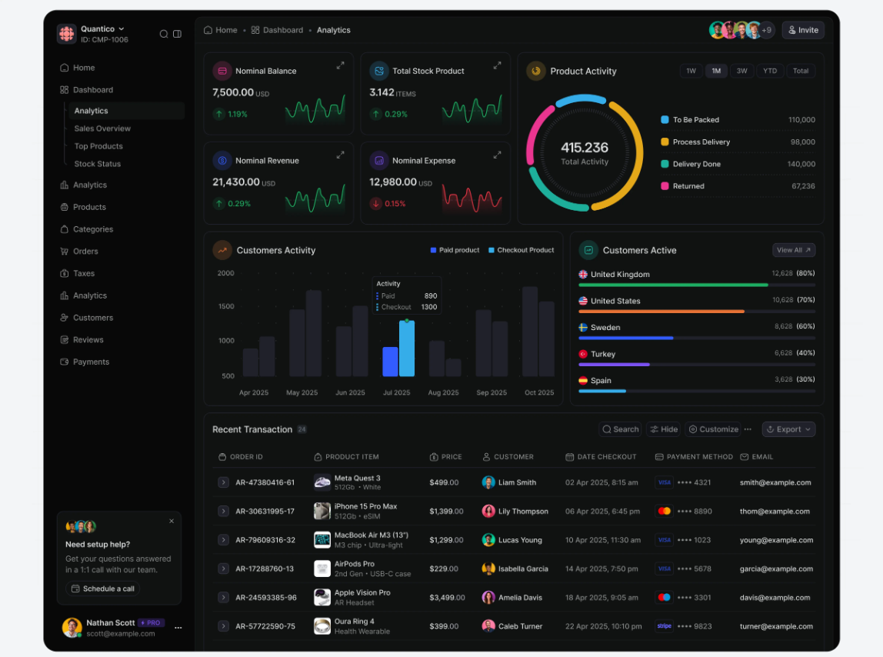Click the Payments icon in sidebar

65,362
